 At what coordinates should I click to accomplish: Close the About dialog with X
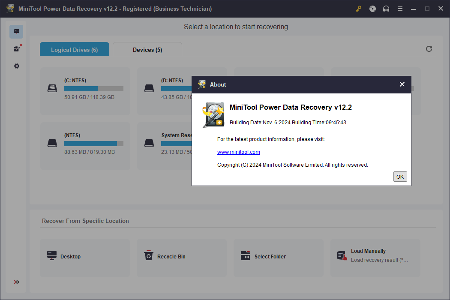point(402,84)
